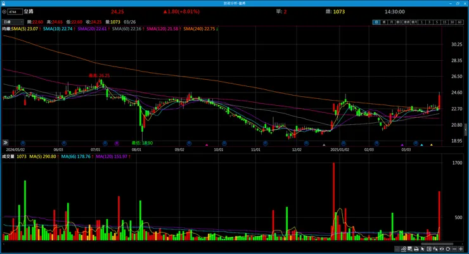This screenshot has width=469, height=254.
Task: Click the SMA(20) 22.61 legend label
Action: click(x=92, y=29)
